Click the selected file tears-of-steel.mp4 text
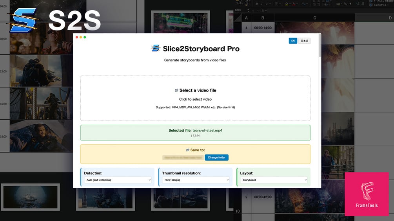394x221 pixels. (x=195, y=130)
